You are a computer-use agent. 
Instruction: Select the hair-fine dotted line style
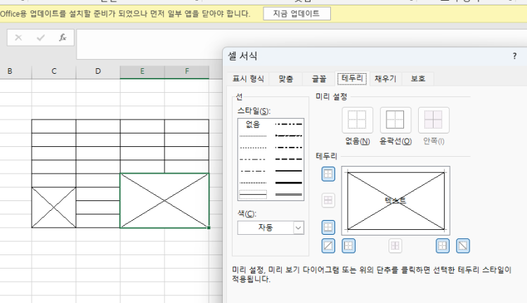click(253, 136)
